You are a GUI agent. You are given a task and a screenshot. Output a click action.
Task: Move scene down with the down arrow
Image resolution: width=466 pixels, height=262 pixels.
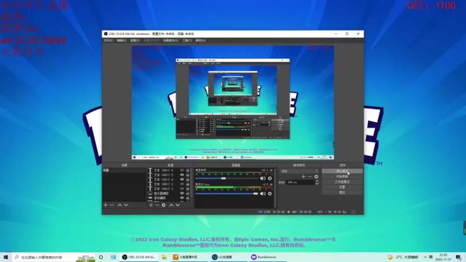126,205
